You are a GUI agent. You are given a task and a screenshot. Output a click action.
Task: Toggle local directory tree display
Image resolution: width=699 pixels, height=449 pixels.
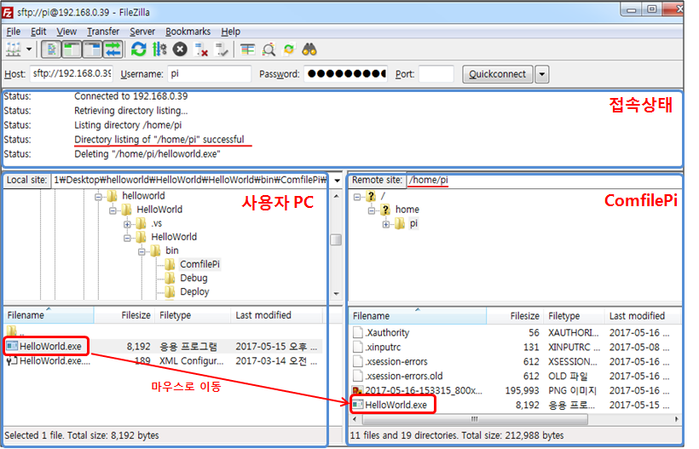click(72, 49)
